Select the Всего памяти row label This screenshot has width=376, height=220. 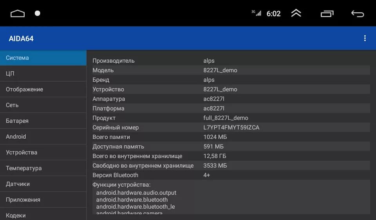(111, 137)
